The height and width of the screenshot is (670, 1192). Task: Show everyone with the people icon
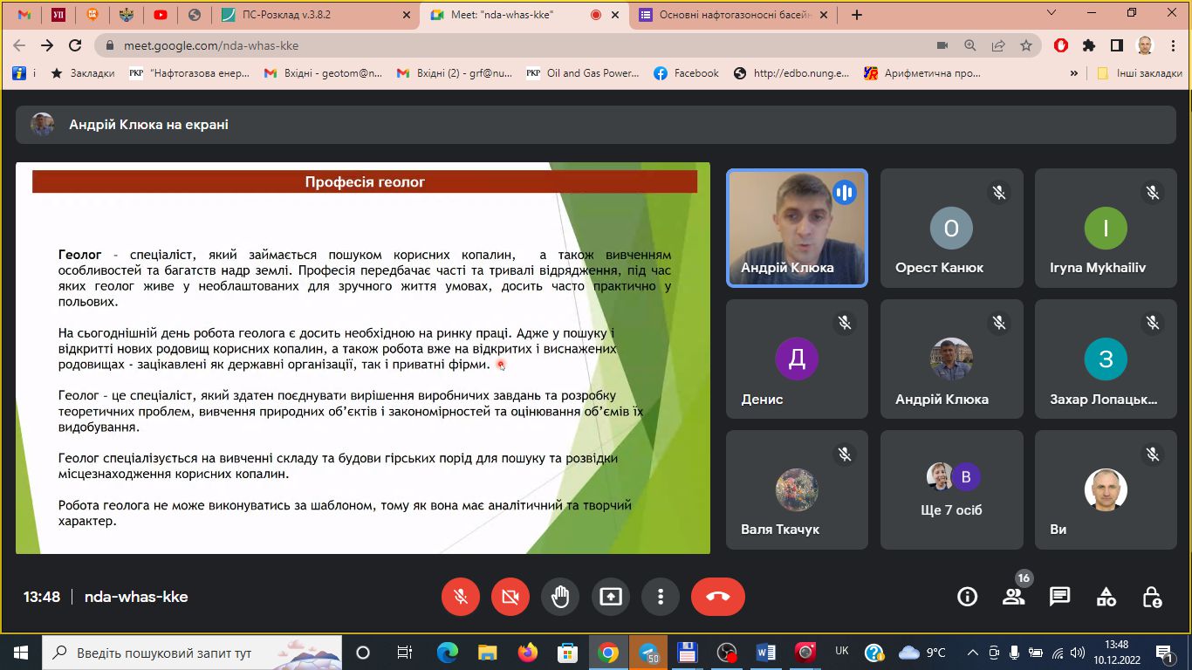point(1013,597)
